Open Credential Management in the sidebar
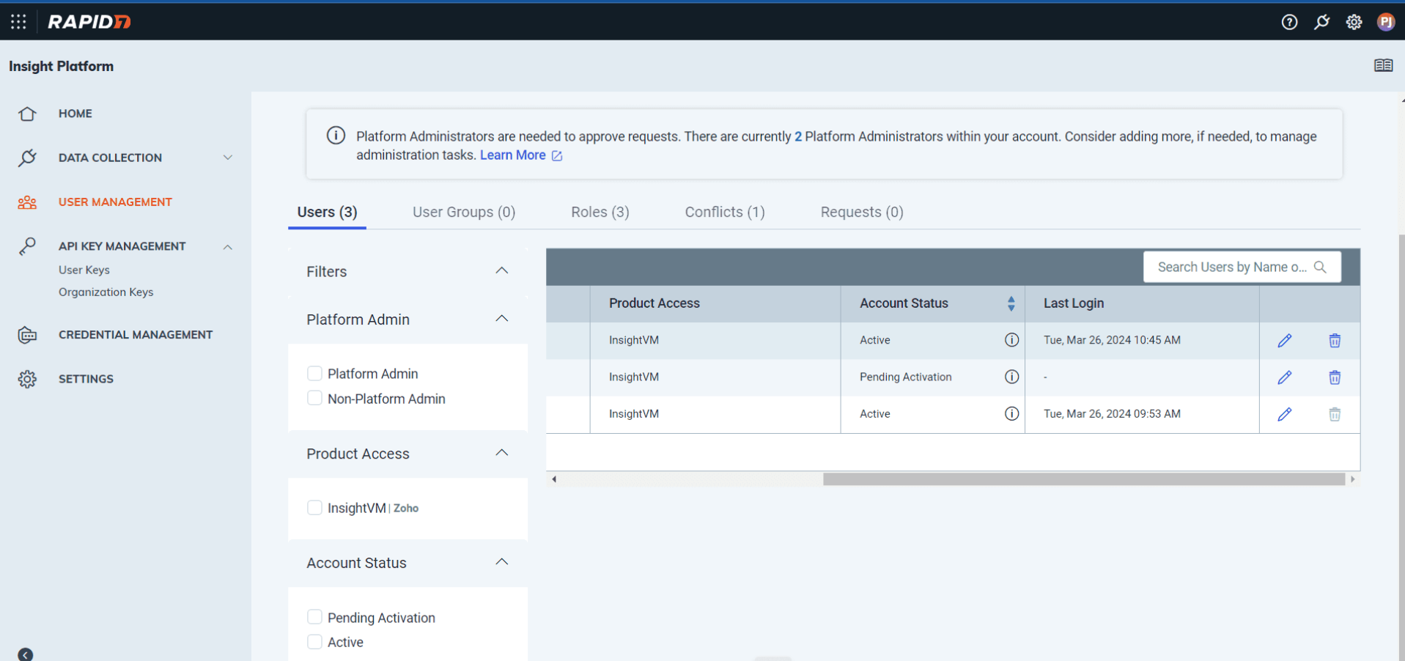 pos(136,335)
